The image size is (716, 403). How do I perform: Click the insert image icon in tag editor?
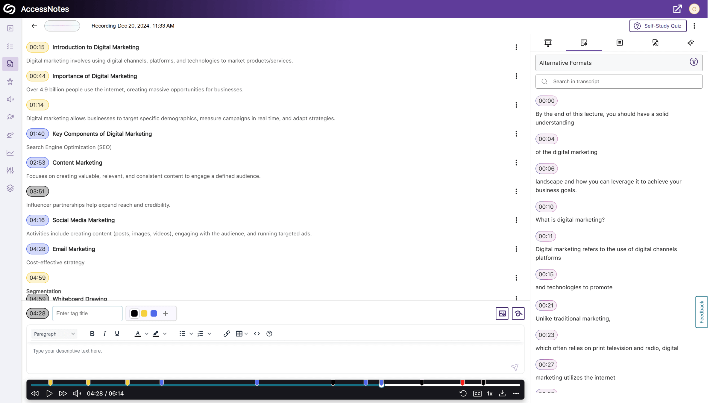[x=502, y=313]
